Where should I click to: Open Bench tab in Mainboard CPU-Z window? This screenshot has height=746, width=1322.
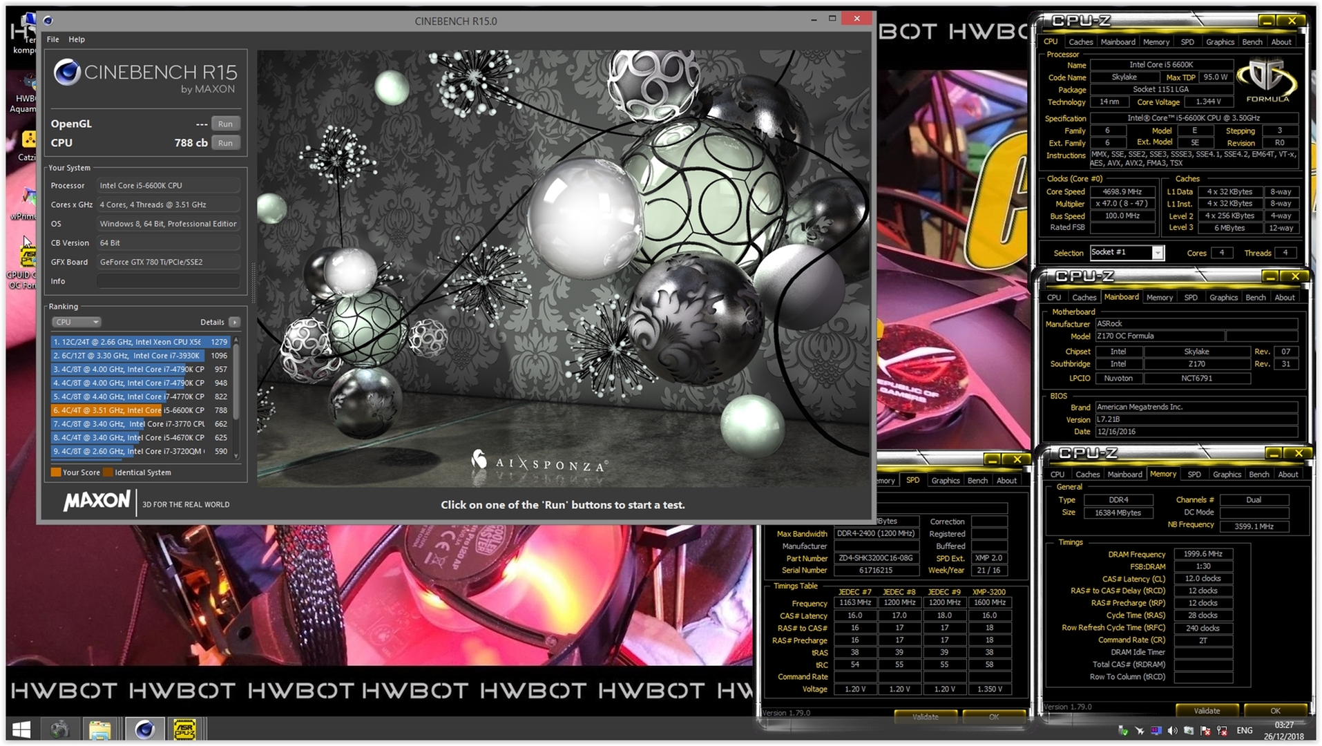(1255, 298)
